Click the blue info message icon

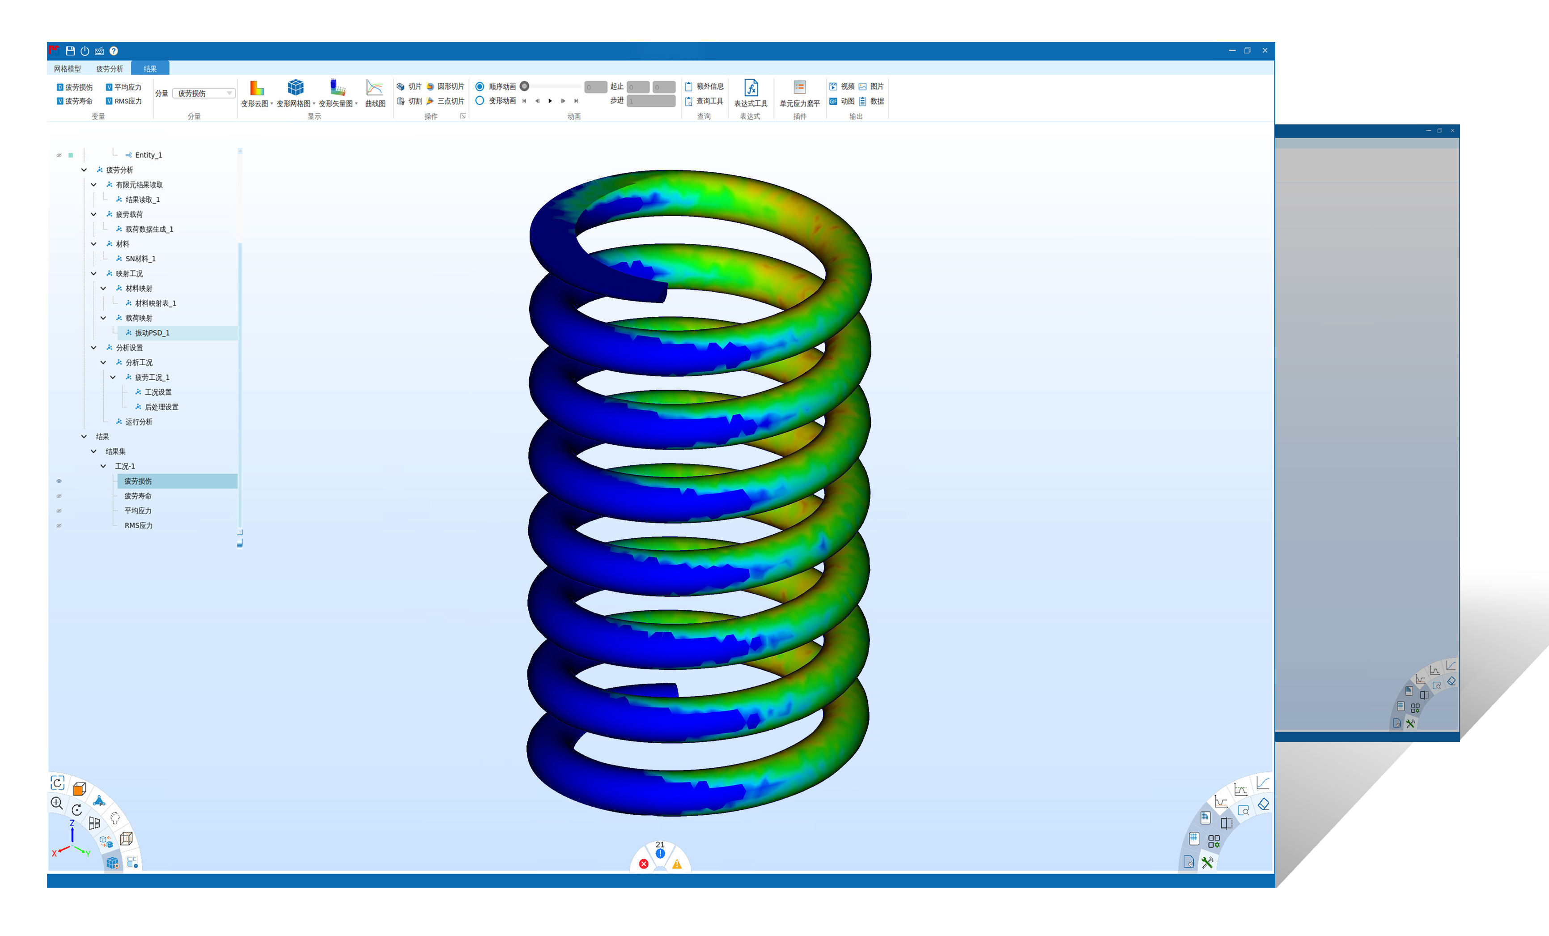click(660, 854)
